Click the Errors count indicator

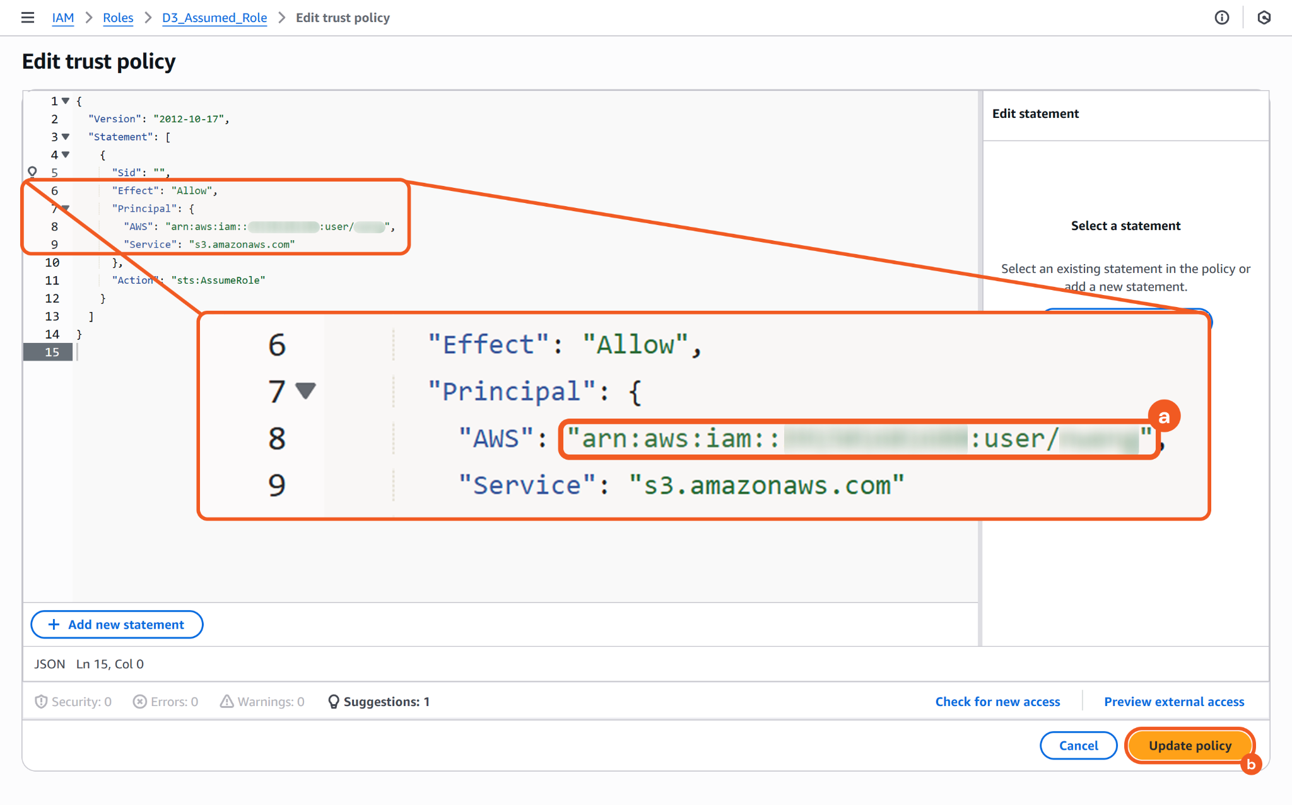pos(166,702)
